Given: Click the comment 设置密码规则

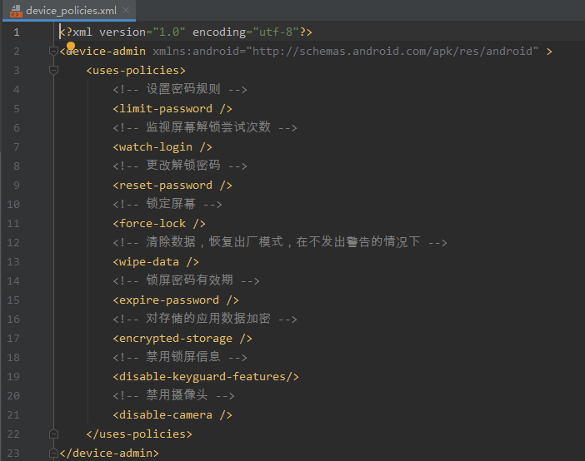Looking at the screenshot, I should click(180, 89).
